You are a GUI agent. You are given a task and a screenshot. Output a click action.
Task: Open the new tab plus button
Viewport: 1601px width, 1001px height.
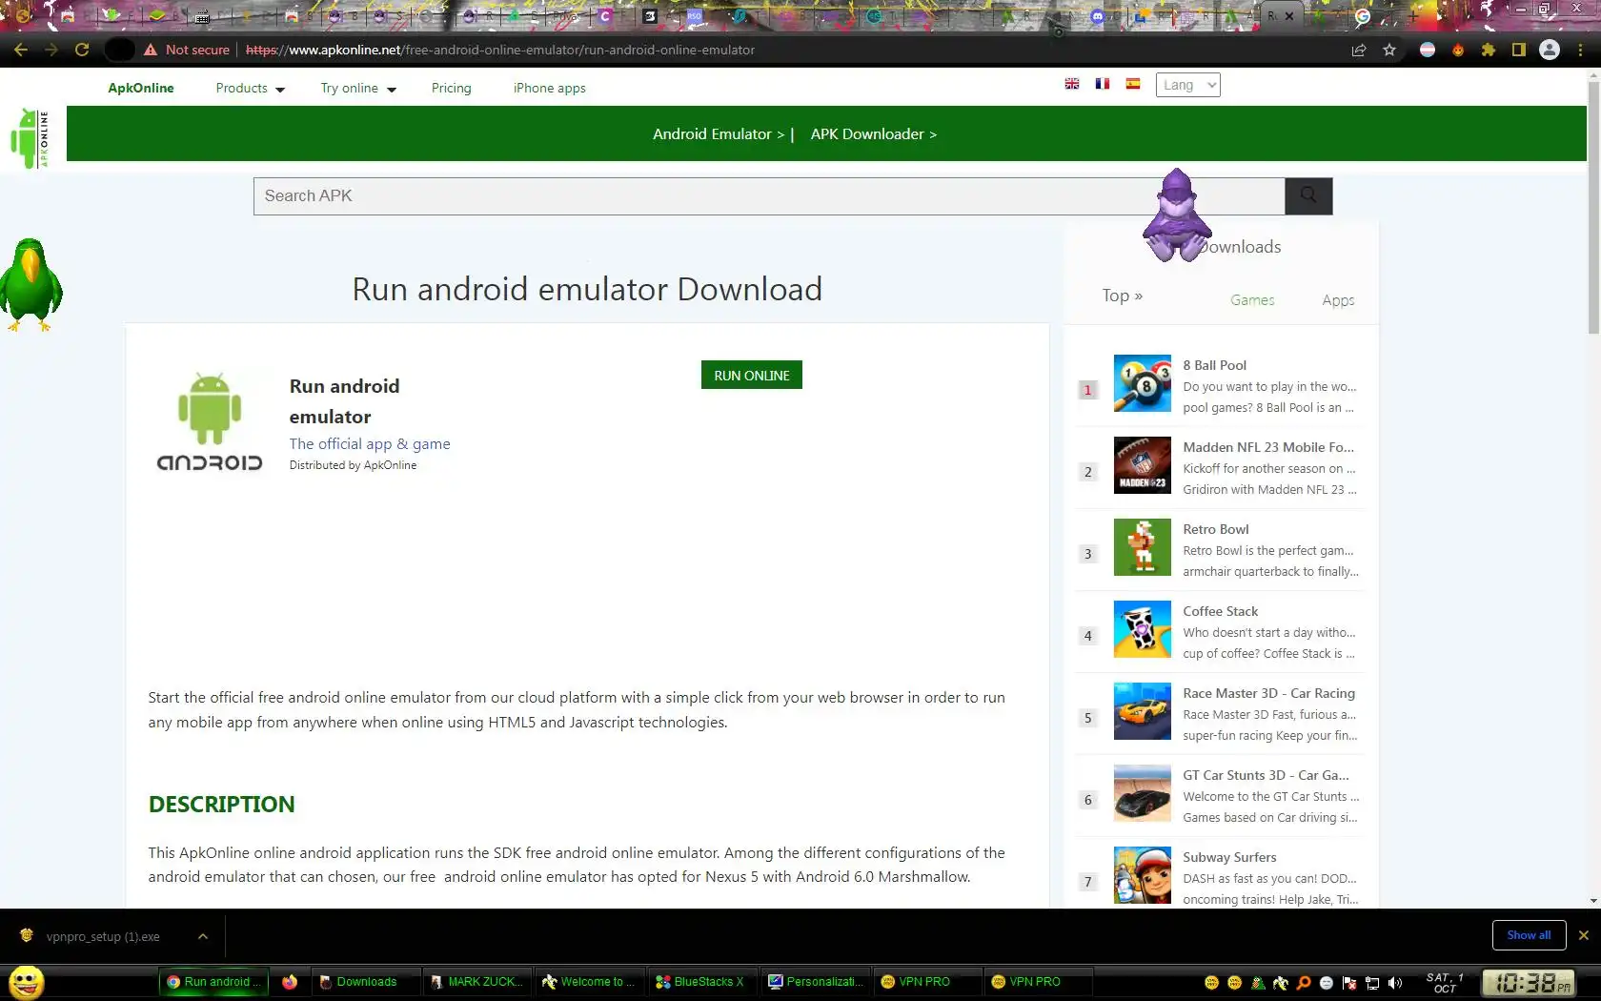click(1413, 15)
